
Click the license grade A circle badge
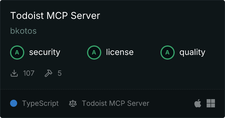pos(94,53)
